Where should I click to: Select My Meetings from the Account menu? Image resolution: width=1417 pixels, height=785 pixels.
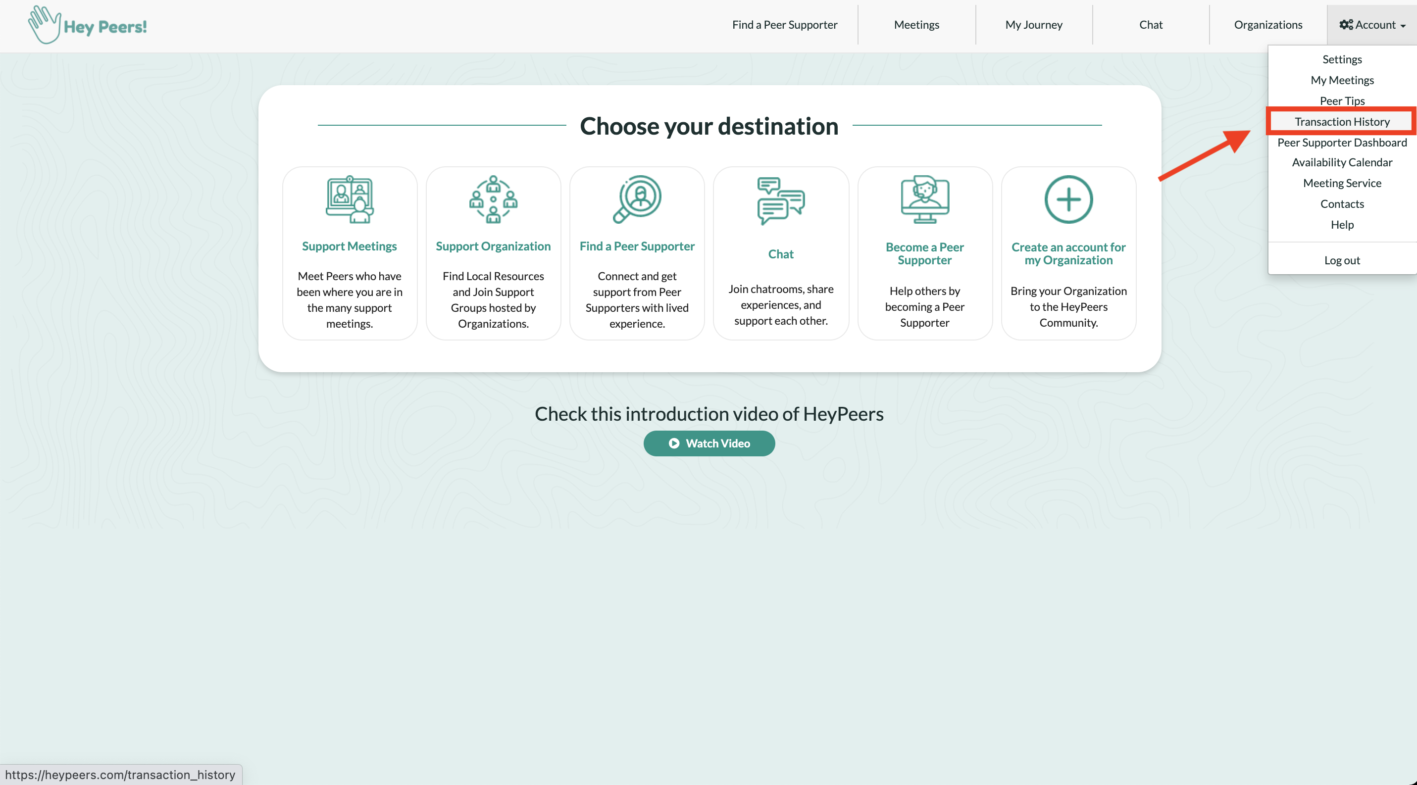click(x=1342, y=80)
